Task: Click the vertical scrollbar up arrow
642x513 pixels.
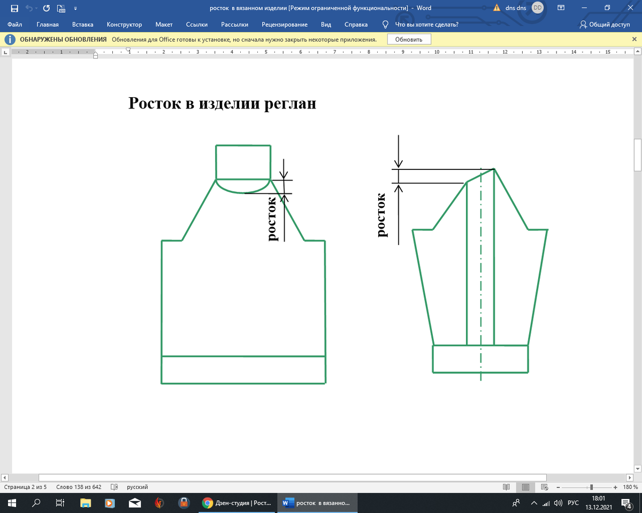Action: pos(637,52)
